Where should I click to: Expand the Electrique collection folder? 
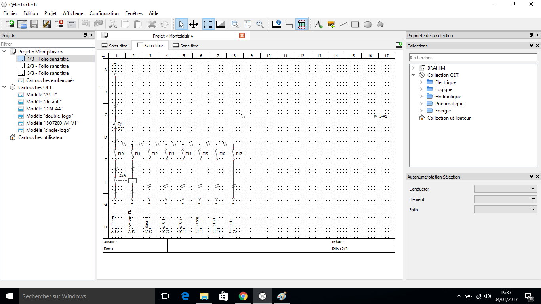point(421,82)
